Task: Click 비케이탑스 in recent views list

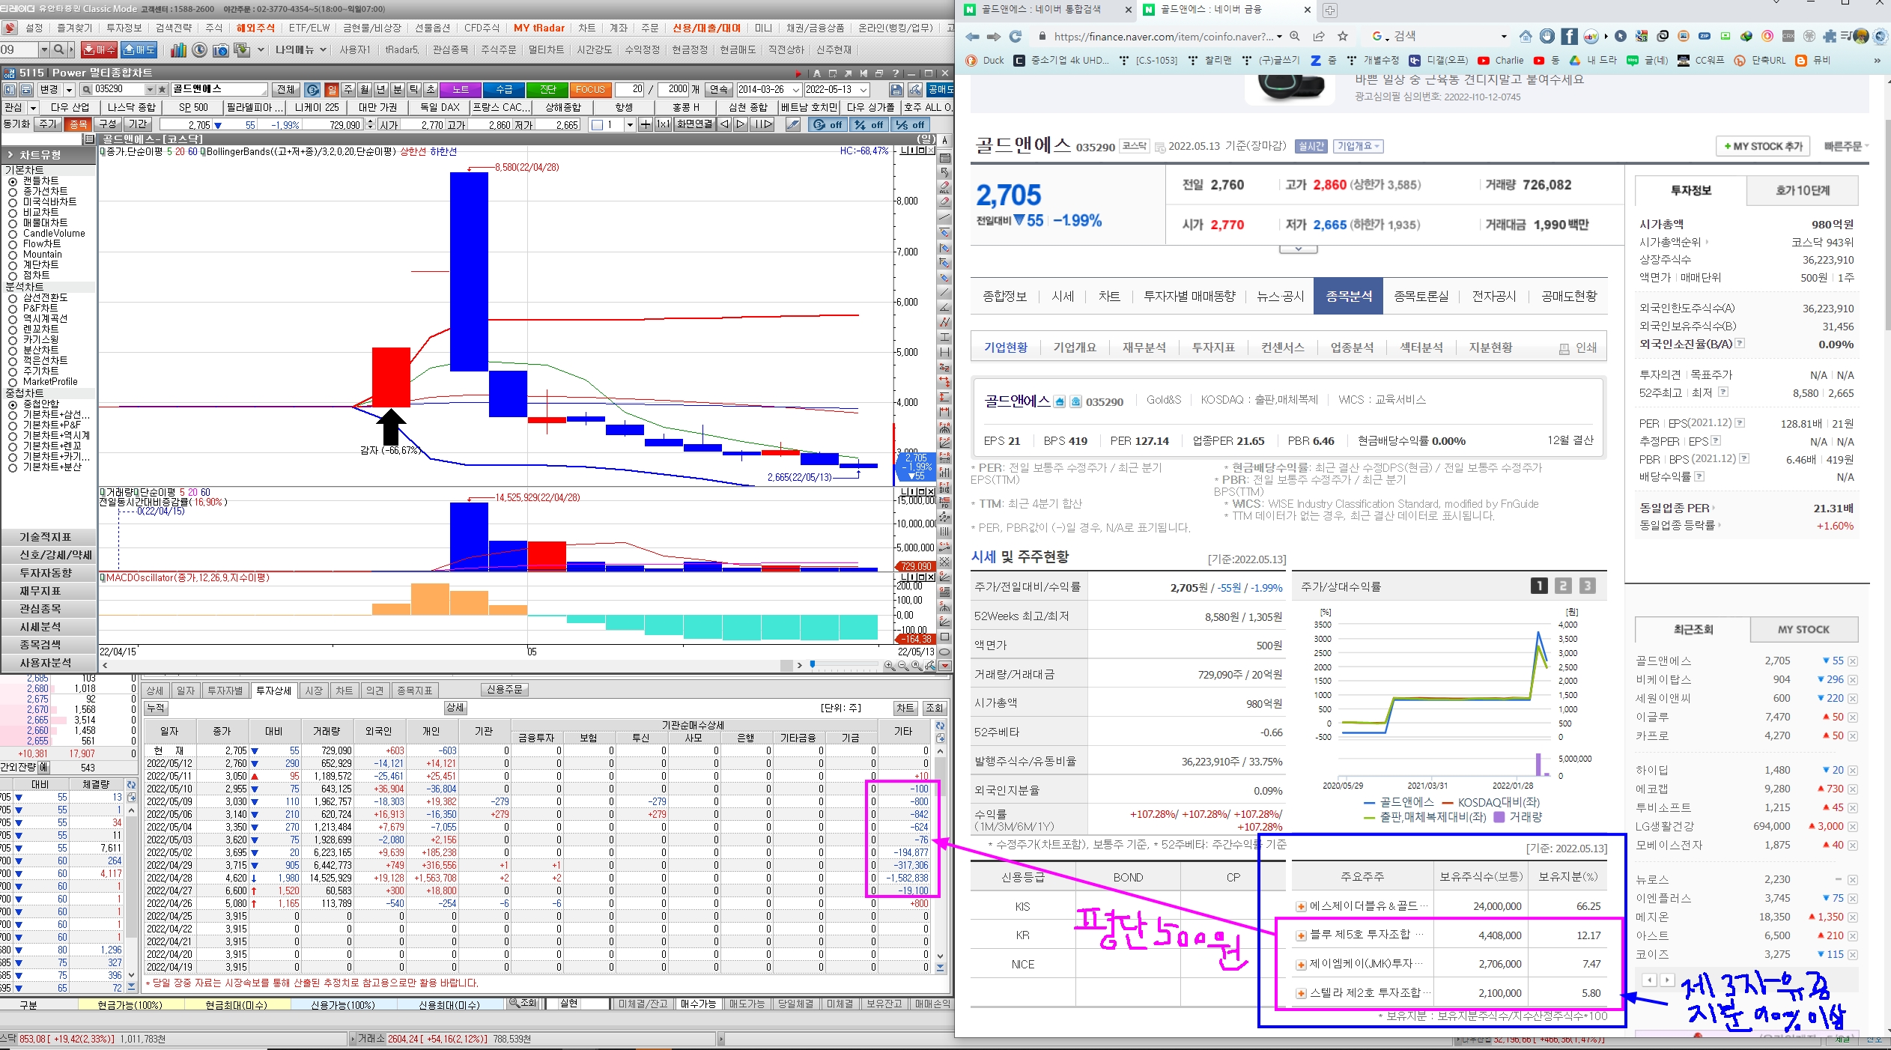Action: pos(1663,679)
